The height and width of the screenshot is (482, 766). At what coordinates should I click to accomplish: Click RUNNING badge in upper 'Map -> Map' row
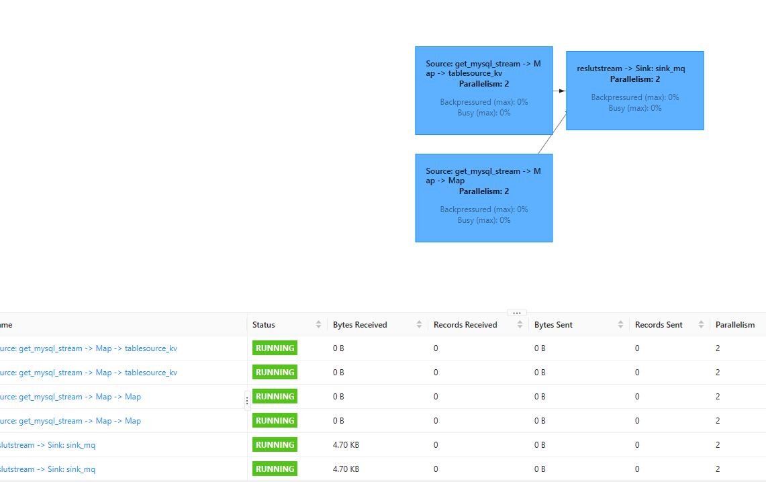tap(275, 397)
